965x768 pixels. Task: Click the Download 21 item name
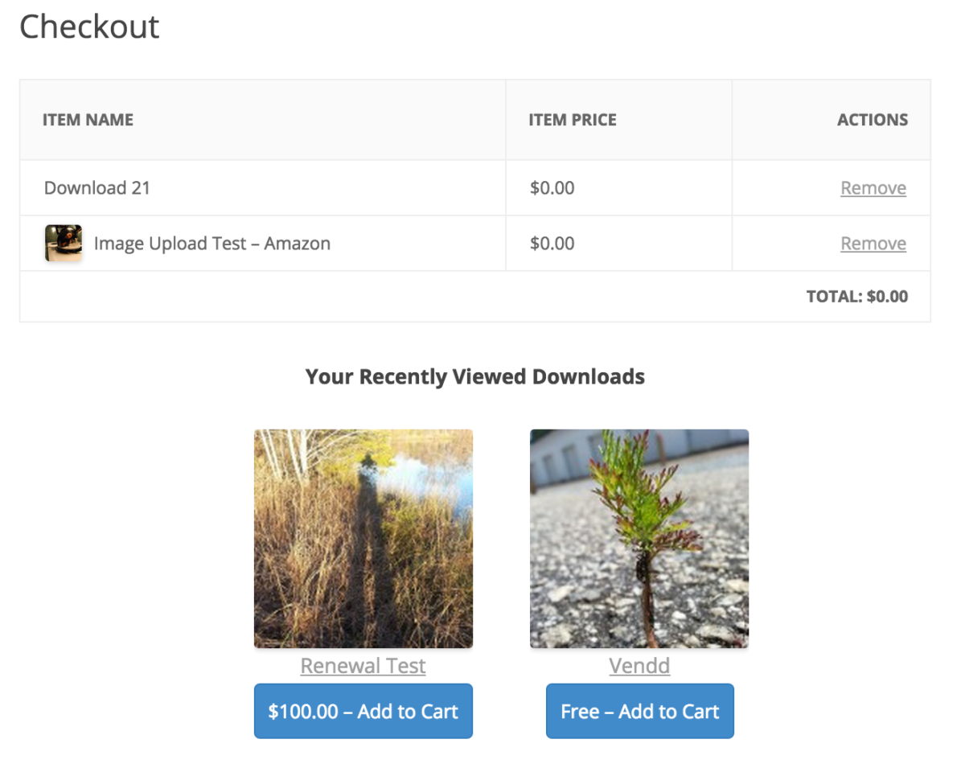[x=97, y=187]
